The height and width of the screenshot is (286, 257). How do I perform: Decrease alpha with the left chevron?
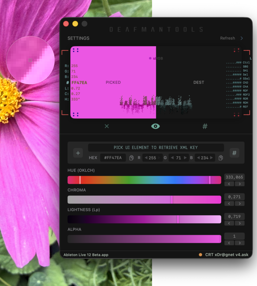[x=229, y=243]
